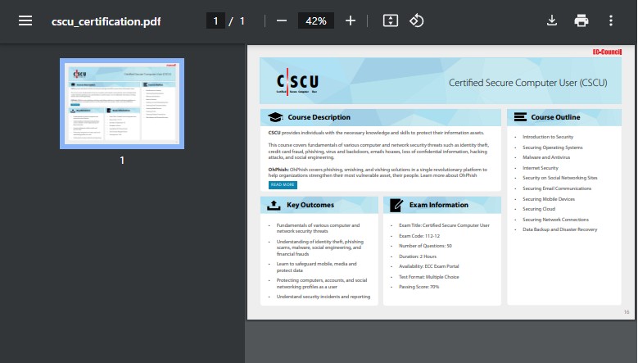Click Securing Operating Systems outline item
The width and height of the screenshot is (638, 363).
(553, 147)
